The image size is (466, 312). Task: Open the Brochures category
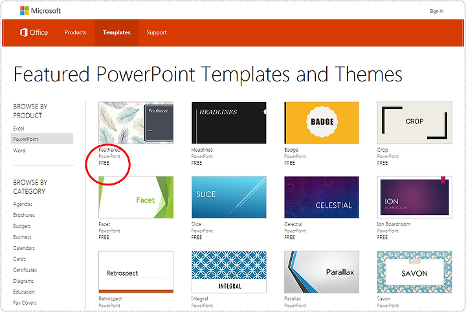24,215
